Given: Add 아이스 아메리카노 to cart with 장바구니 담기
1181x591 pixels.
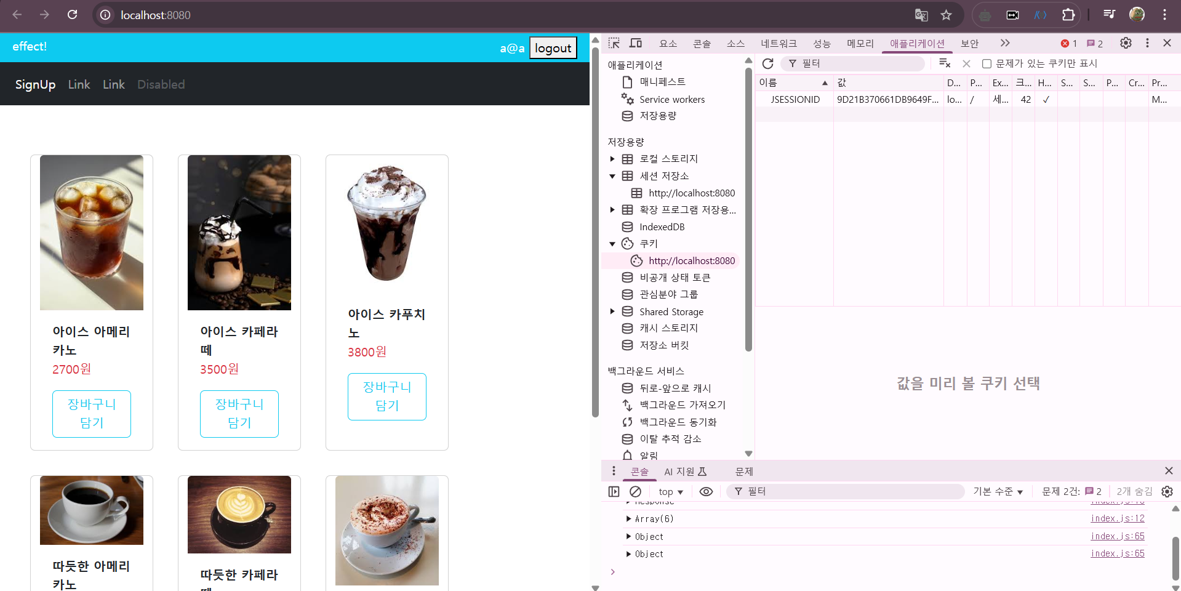Looking at the screenshot, I should click(x=92, y=414).
